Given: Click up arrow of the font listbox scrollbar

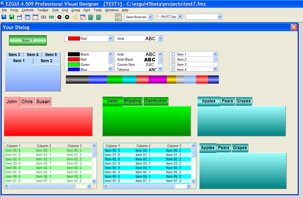Looking at the screenshot, I should tap(160, 54).
